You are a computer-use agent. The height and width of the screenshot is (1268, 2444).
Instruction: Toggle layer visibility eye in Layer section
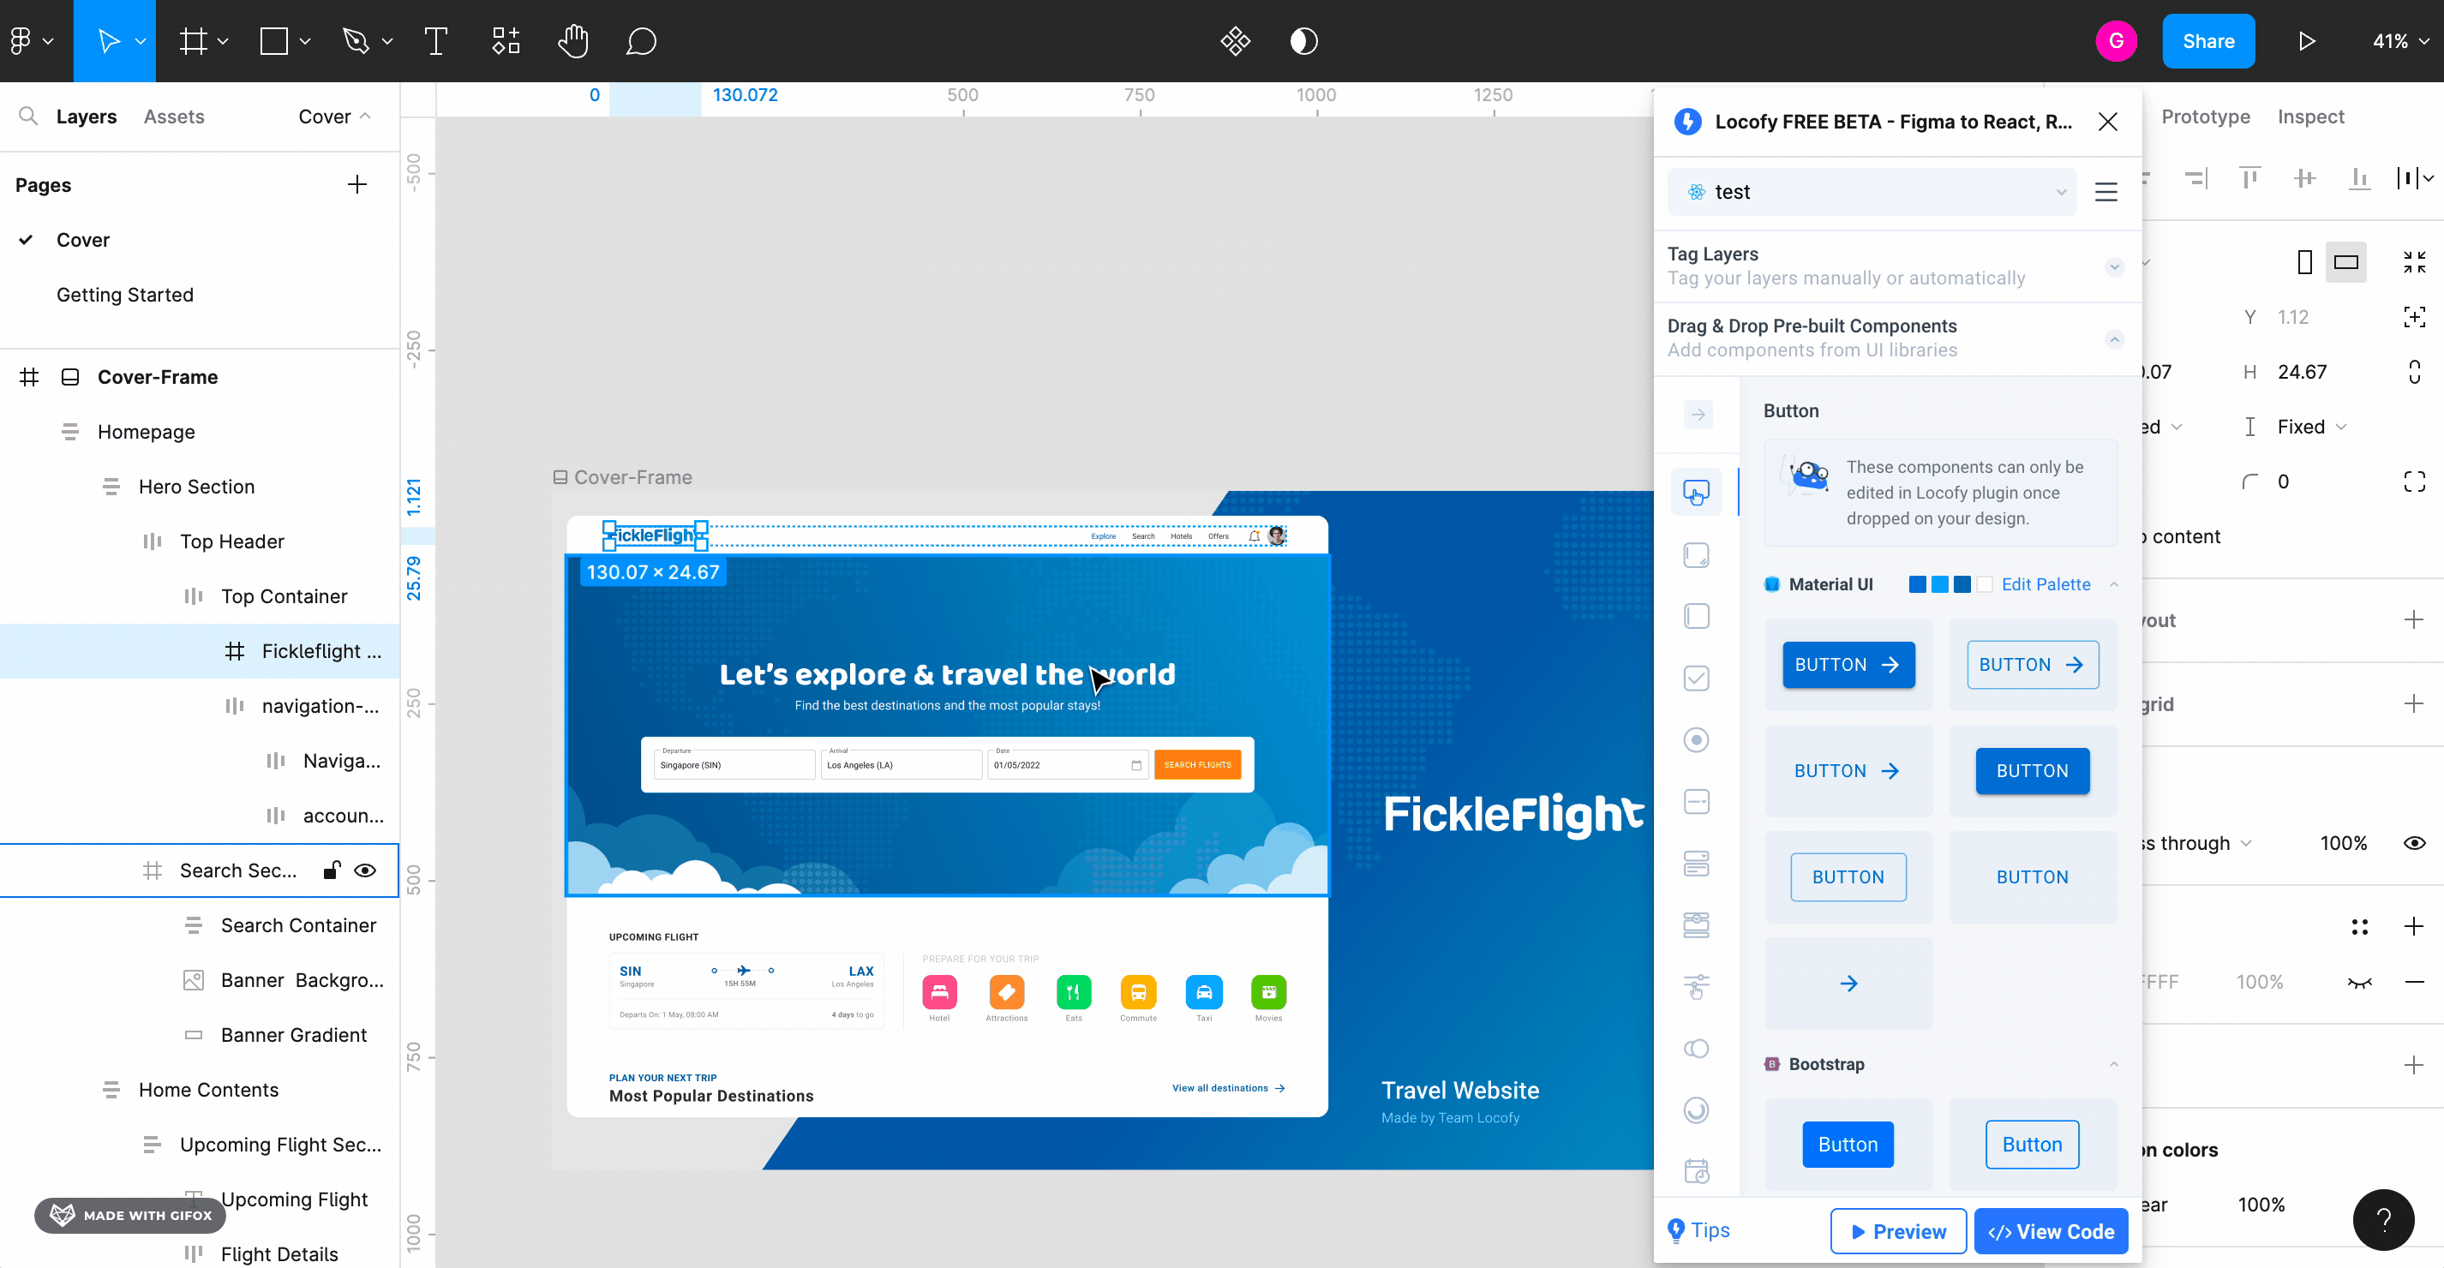pos(2414,843)
